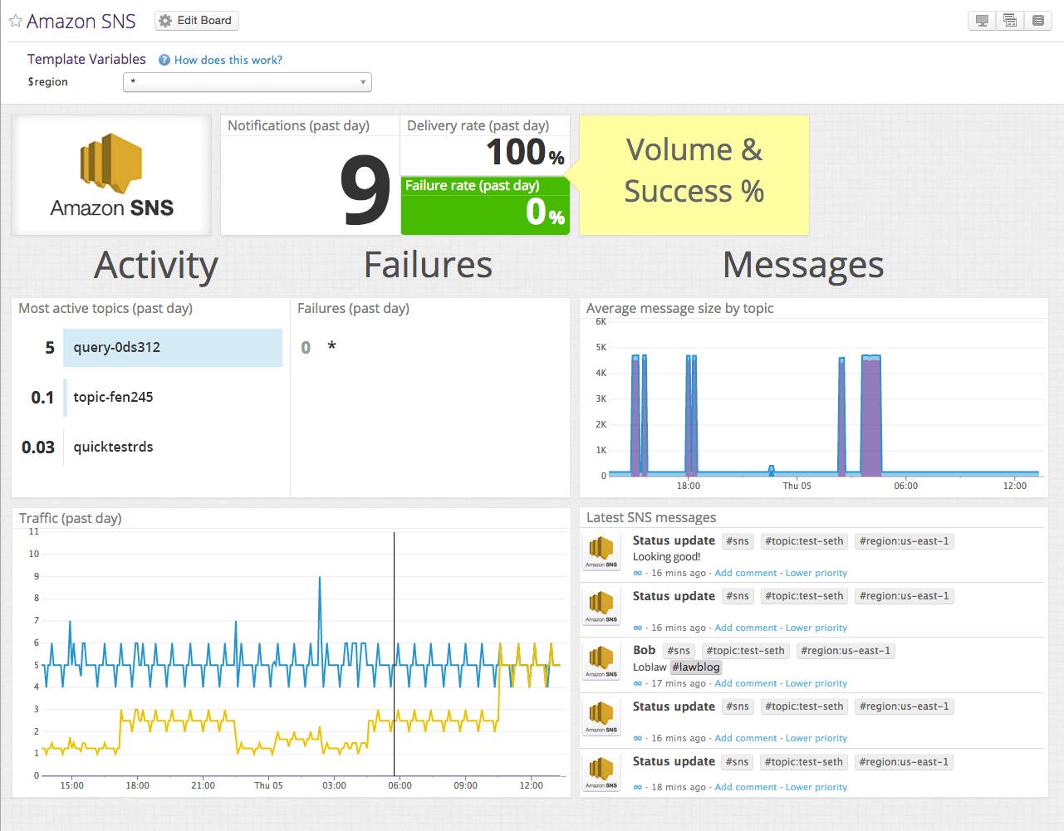The image size is (1064, 831).
Task: Open the How does this work link
Action: pyautogui.click(x=228, y=59)
